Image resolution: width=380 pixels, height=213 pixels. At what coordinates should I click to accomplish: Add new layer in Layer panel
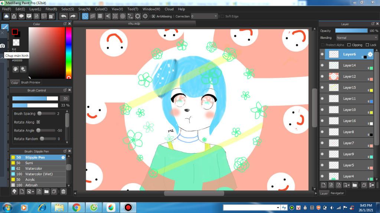click(324, 185)
